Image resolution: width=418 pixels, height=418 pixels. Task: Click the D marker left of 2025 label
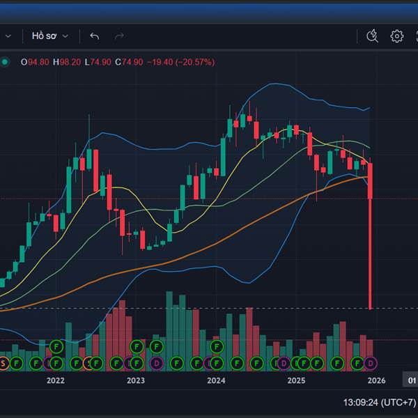283,363
